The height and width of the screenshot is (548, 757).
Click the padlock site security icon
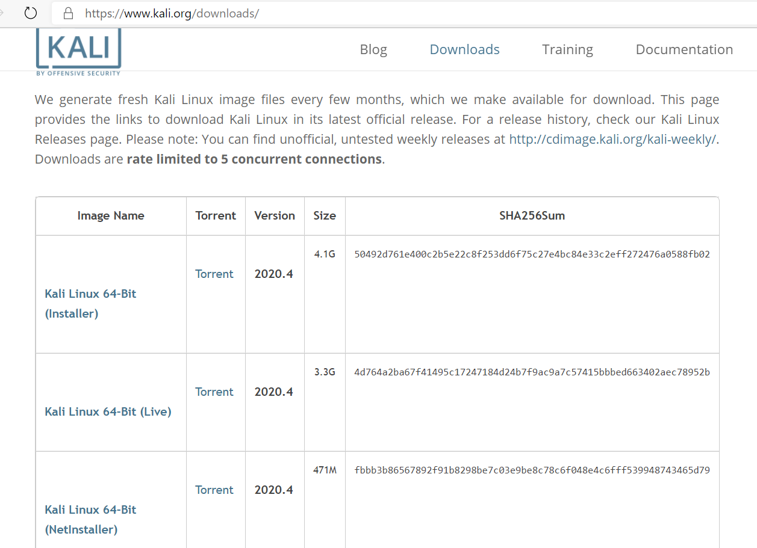click(x=68, y=13)
